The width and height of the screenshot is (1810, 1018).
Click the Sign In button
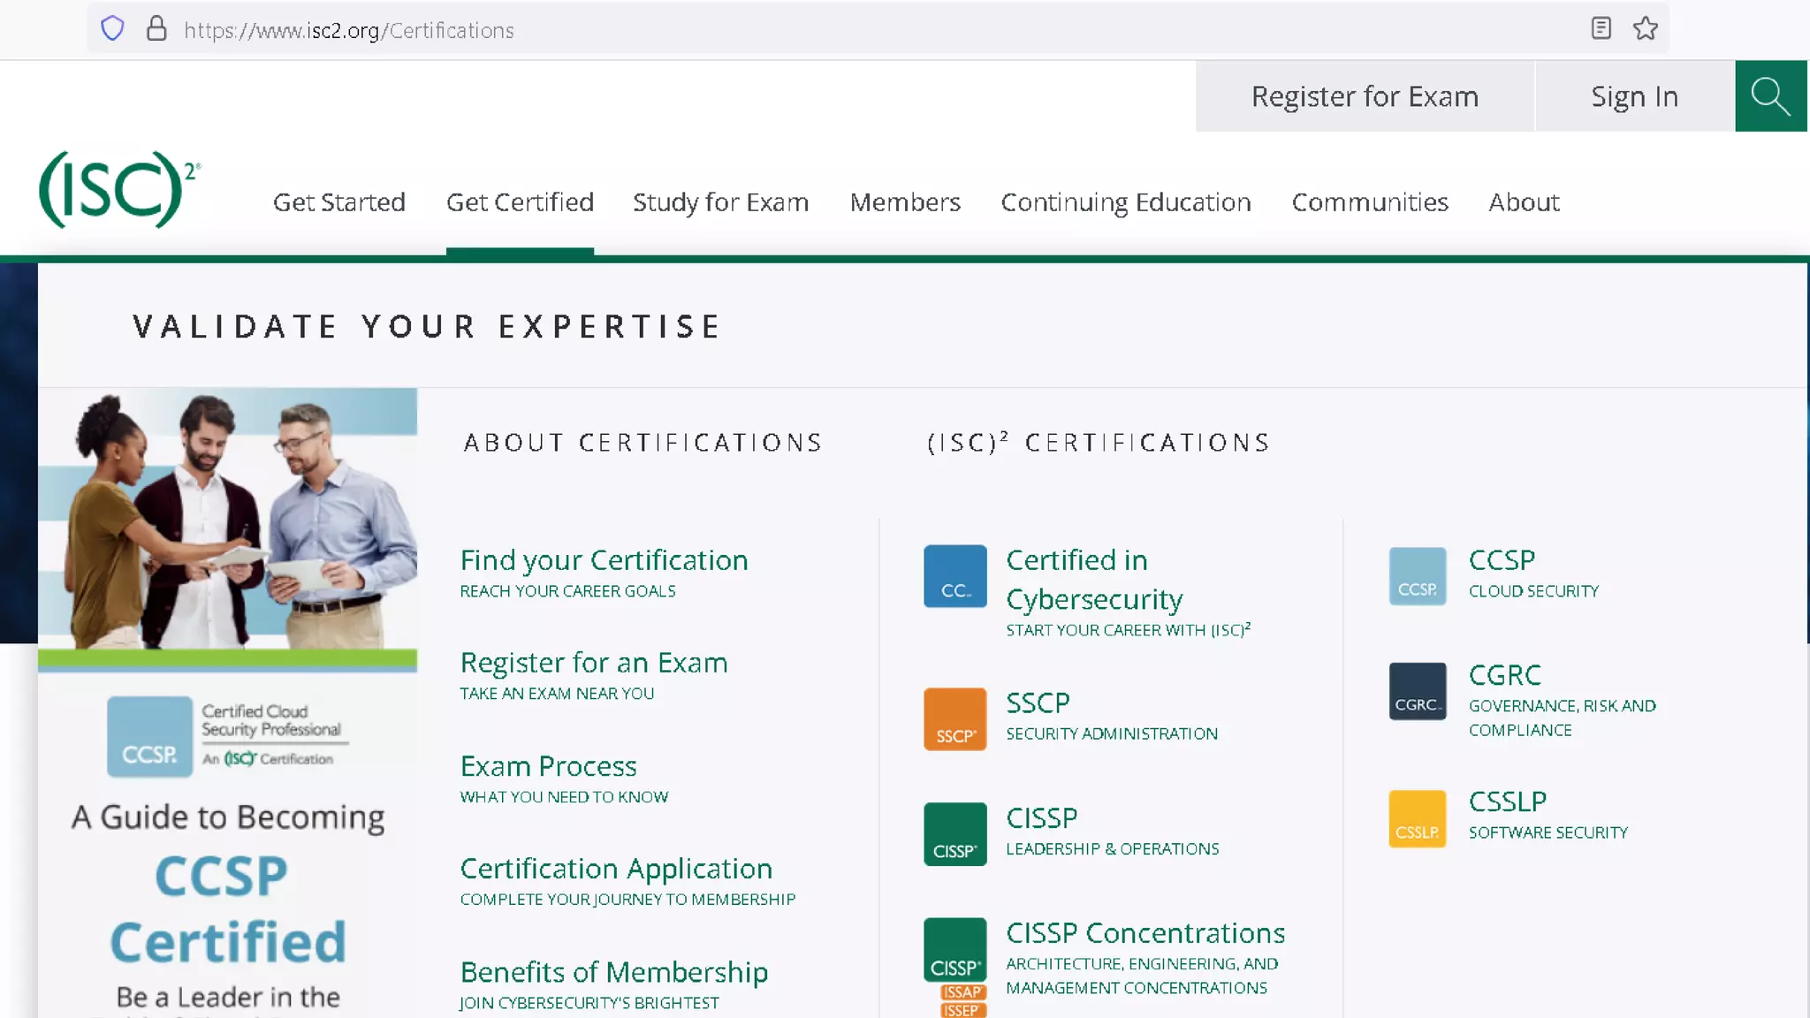point(1634,96)
